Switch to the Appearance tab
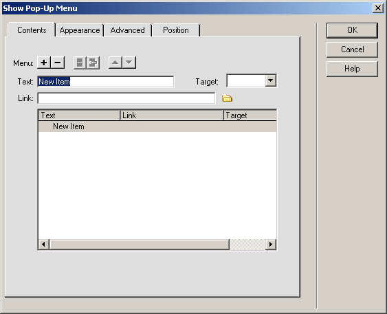 80,30
